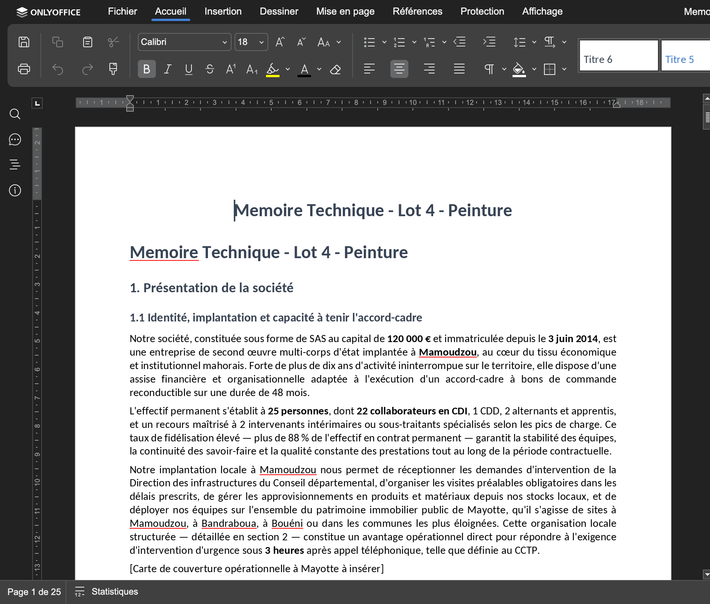This screenshot has width=710, height=604.
Task: Switch to the Références tab
Action: tap(417, 12)
